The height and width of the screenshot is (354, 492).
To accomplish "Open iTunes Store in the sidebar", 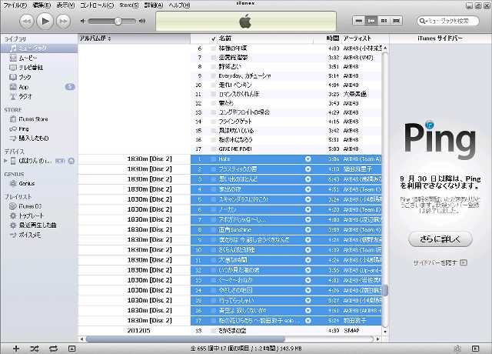I will 33,119.
